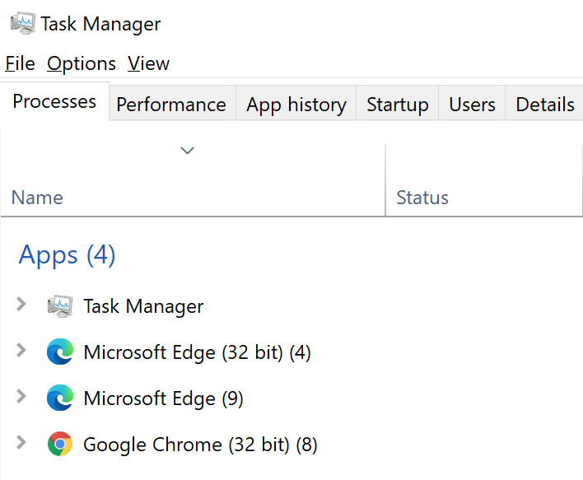Sort by the Status column header
The width and height of the screenshot is (583, 480).
click(x=484, y=180)
